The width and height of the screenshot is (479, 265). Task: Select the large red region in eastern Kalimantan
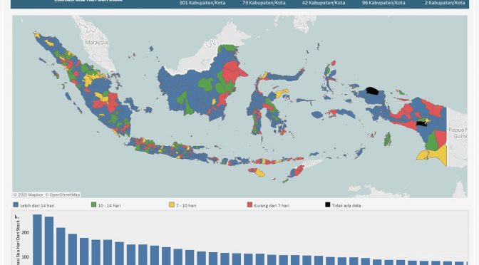point(233,72)
